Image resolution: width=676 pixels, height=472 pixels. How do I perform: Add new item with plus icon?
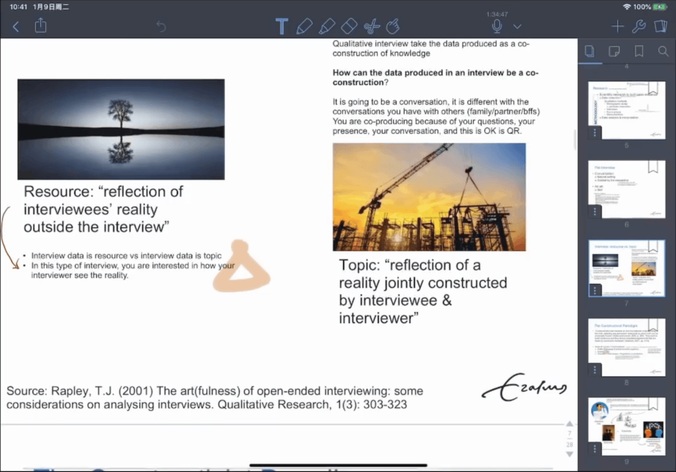click(x=617, y=27)
